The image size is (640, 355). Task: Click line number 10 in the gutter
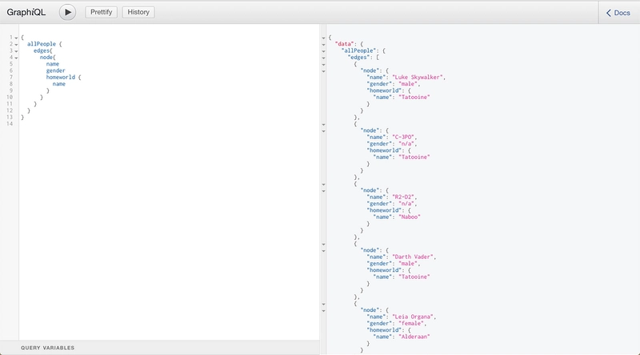(10, 97)
